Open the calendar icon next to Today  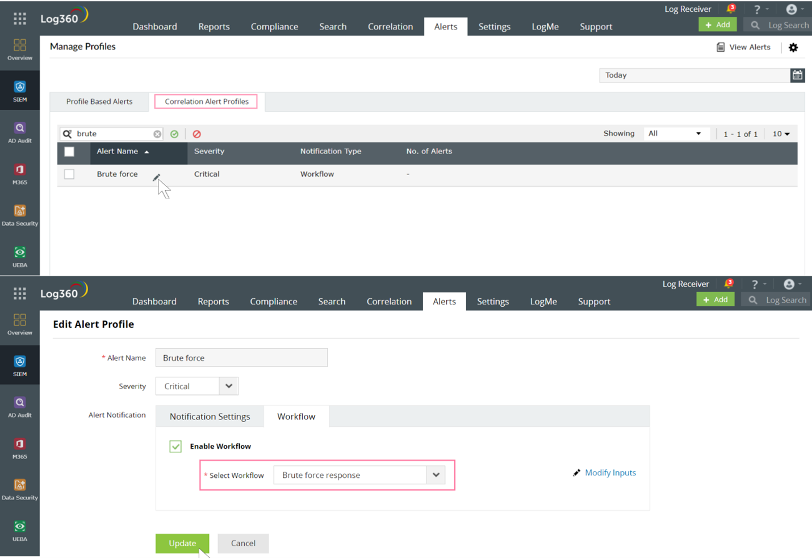(x=797, y=75)
